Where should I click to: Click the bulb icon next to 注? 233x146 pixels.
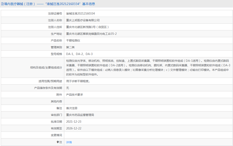[x=58, y=142]
